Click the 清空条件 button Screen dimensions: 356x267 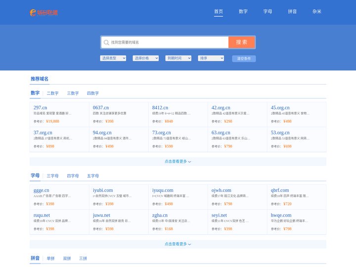[x=244, y=58]
